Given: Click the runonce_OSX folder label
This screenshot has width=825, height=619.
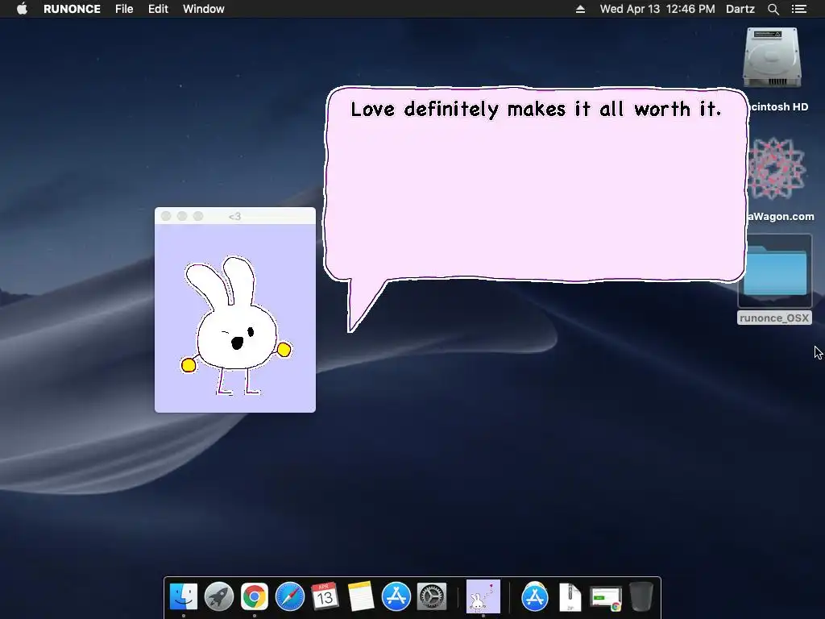Looking at the screenshot, I should pyautogui.click(x=774, y=318).
